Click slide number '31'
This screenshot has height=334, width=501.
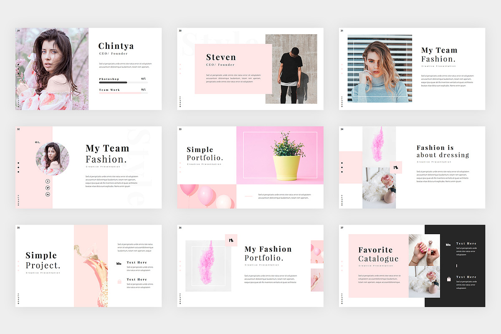point(342,30)
